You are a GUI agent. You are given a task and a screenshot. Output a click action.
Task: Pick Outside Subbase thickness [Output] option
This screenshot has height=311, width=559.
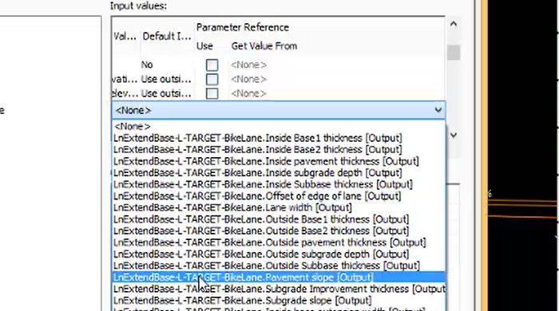(x=279, y=266)
